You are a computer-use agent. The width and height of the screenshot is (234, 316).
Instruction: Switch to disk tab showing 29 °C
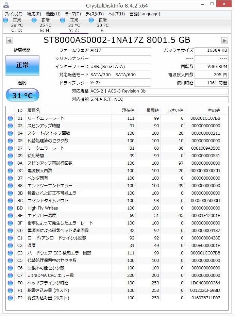(x=17, y=26)
